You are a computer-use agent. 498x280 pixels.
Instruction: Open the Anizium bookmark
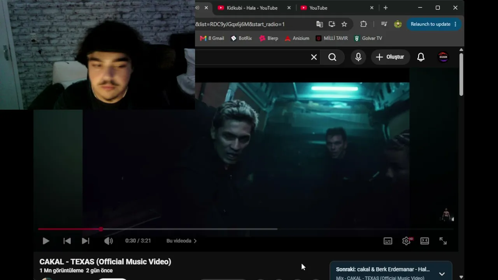297,38
